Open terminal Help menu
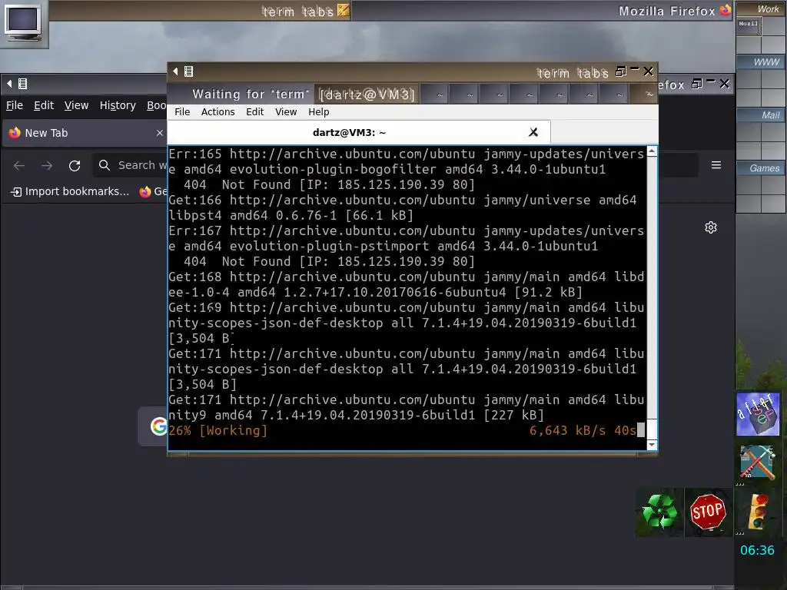This screenshot has width=787, height=590. (319, 112)
